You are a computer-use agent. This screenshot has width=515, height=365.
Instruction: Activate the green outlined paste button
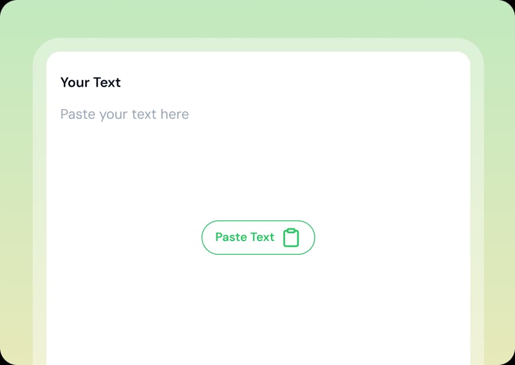[258, 237]
